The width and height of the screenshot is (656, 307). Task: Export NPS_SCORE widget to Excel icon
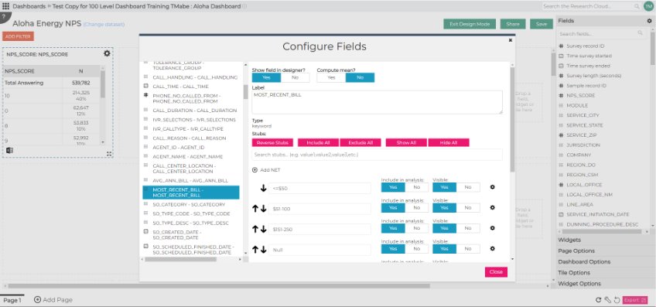9,150
